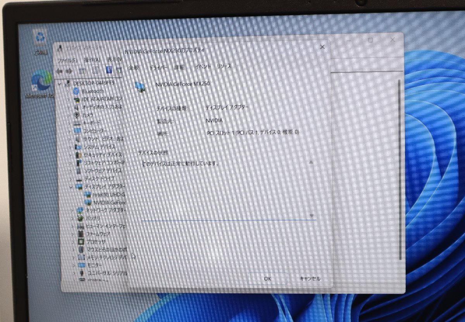Click the Back arrow in Device Manager toolbar

(x=59, y=71)
